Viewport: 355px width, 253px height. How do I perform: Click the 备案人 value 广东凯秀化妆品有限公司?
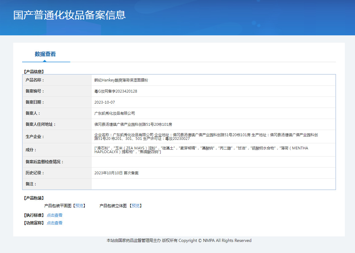(115, 113)
